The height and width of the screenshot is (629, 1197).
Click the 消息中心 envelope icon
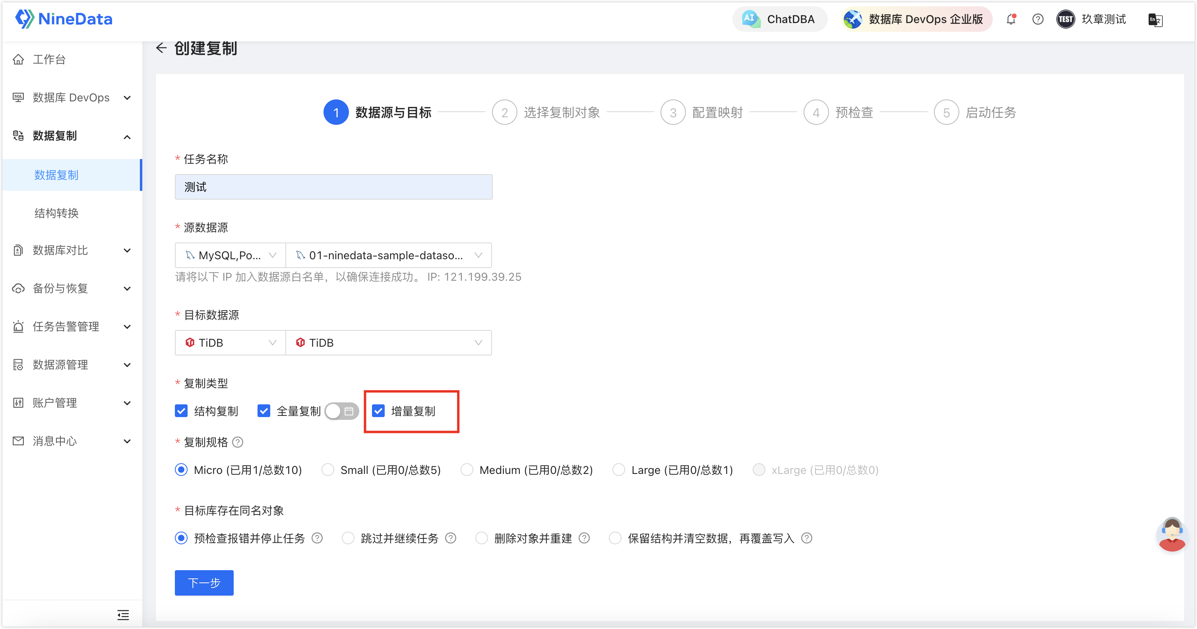[x=18, y=441]
